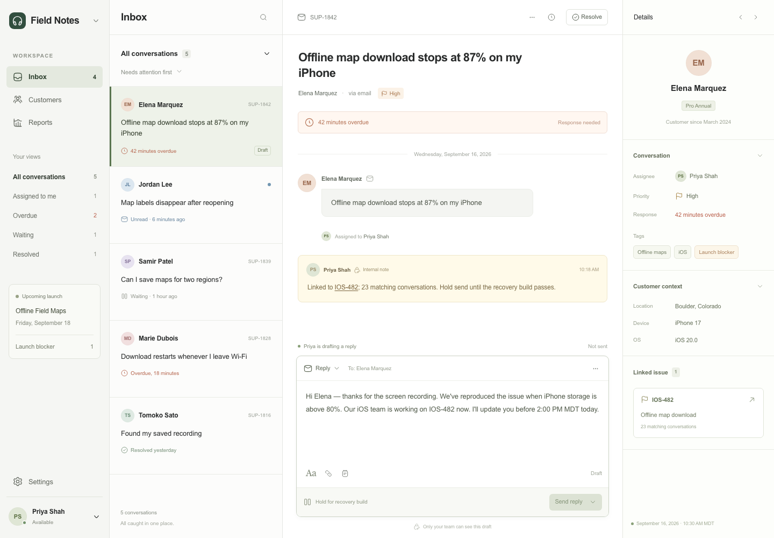
Task: Click the pause icon beside Hold for recovery build
Action: (x=307, y=502)
